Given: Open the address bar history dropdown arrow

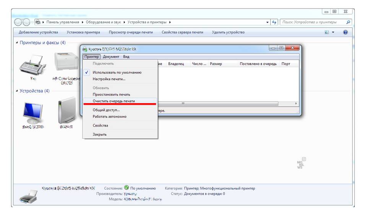Looking at the screenshot, I should pos(268,22).
